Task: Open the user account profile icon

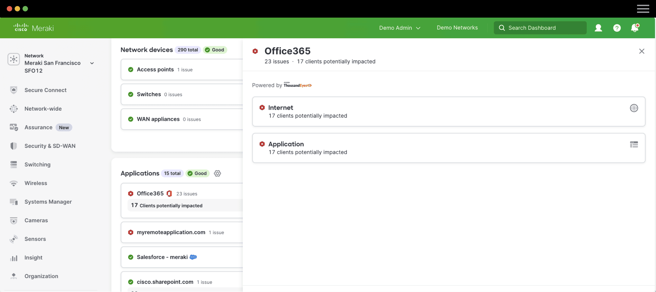Action: [x=598, y=28]
